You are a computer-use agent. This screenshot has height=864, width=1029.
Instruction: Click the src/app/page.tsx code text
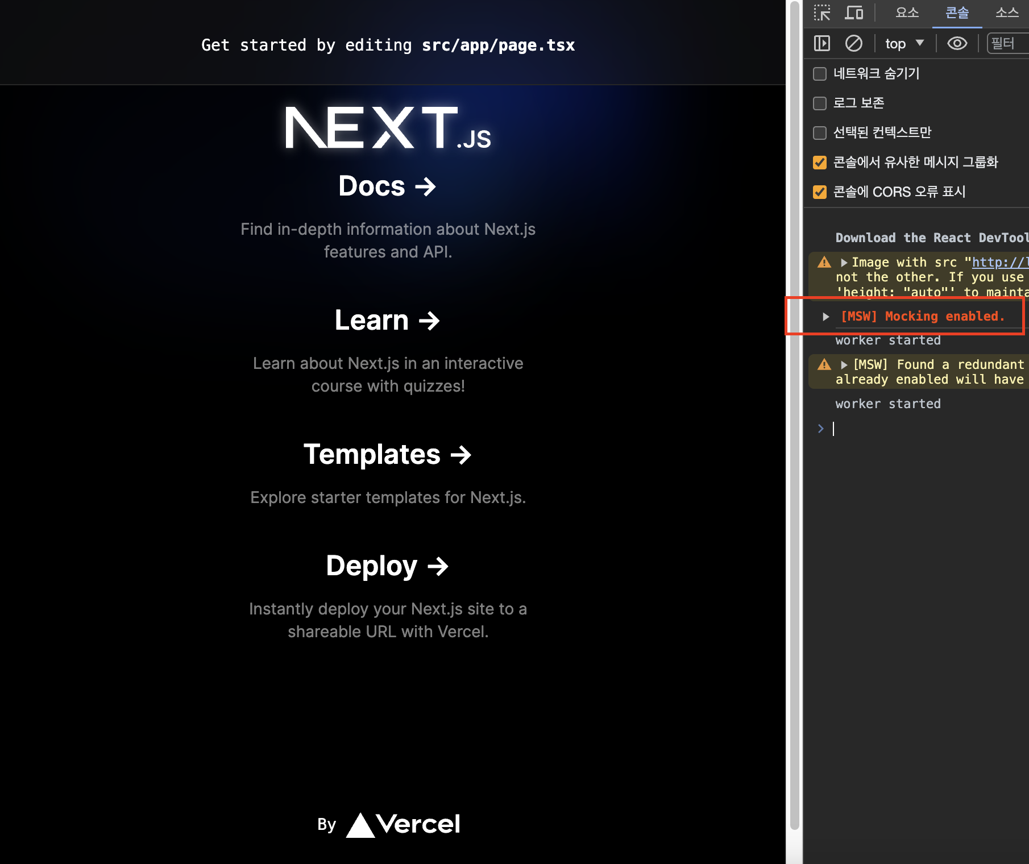(x=498, y=45)
